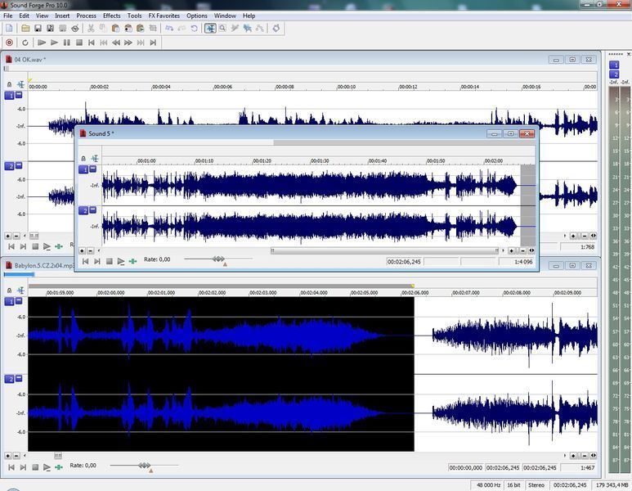Click time zoom in at Sound 5 bottom right
Screen dimensions: 632x491
point(512,250)
